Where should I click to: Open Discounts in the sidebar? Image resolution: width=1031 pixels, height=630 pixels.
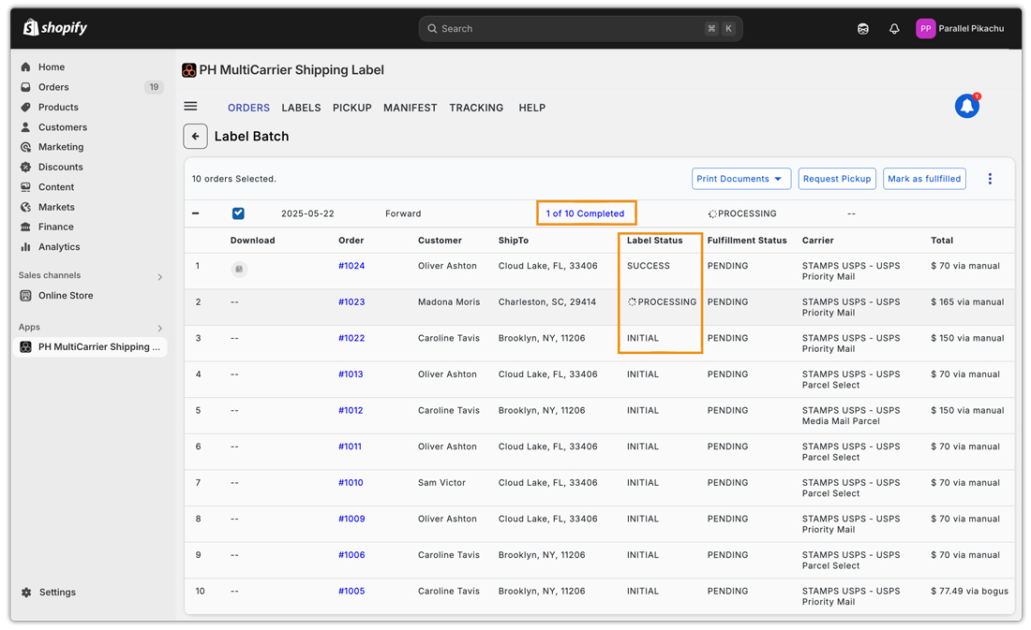(x=61, y=167)
